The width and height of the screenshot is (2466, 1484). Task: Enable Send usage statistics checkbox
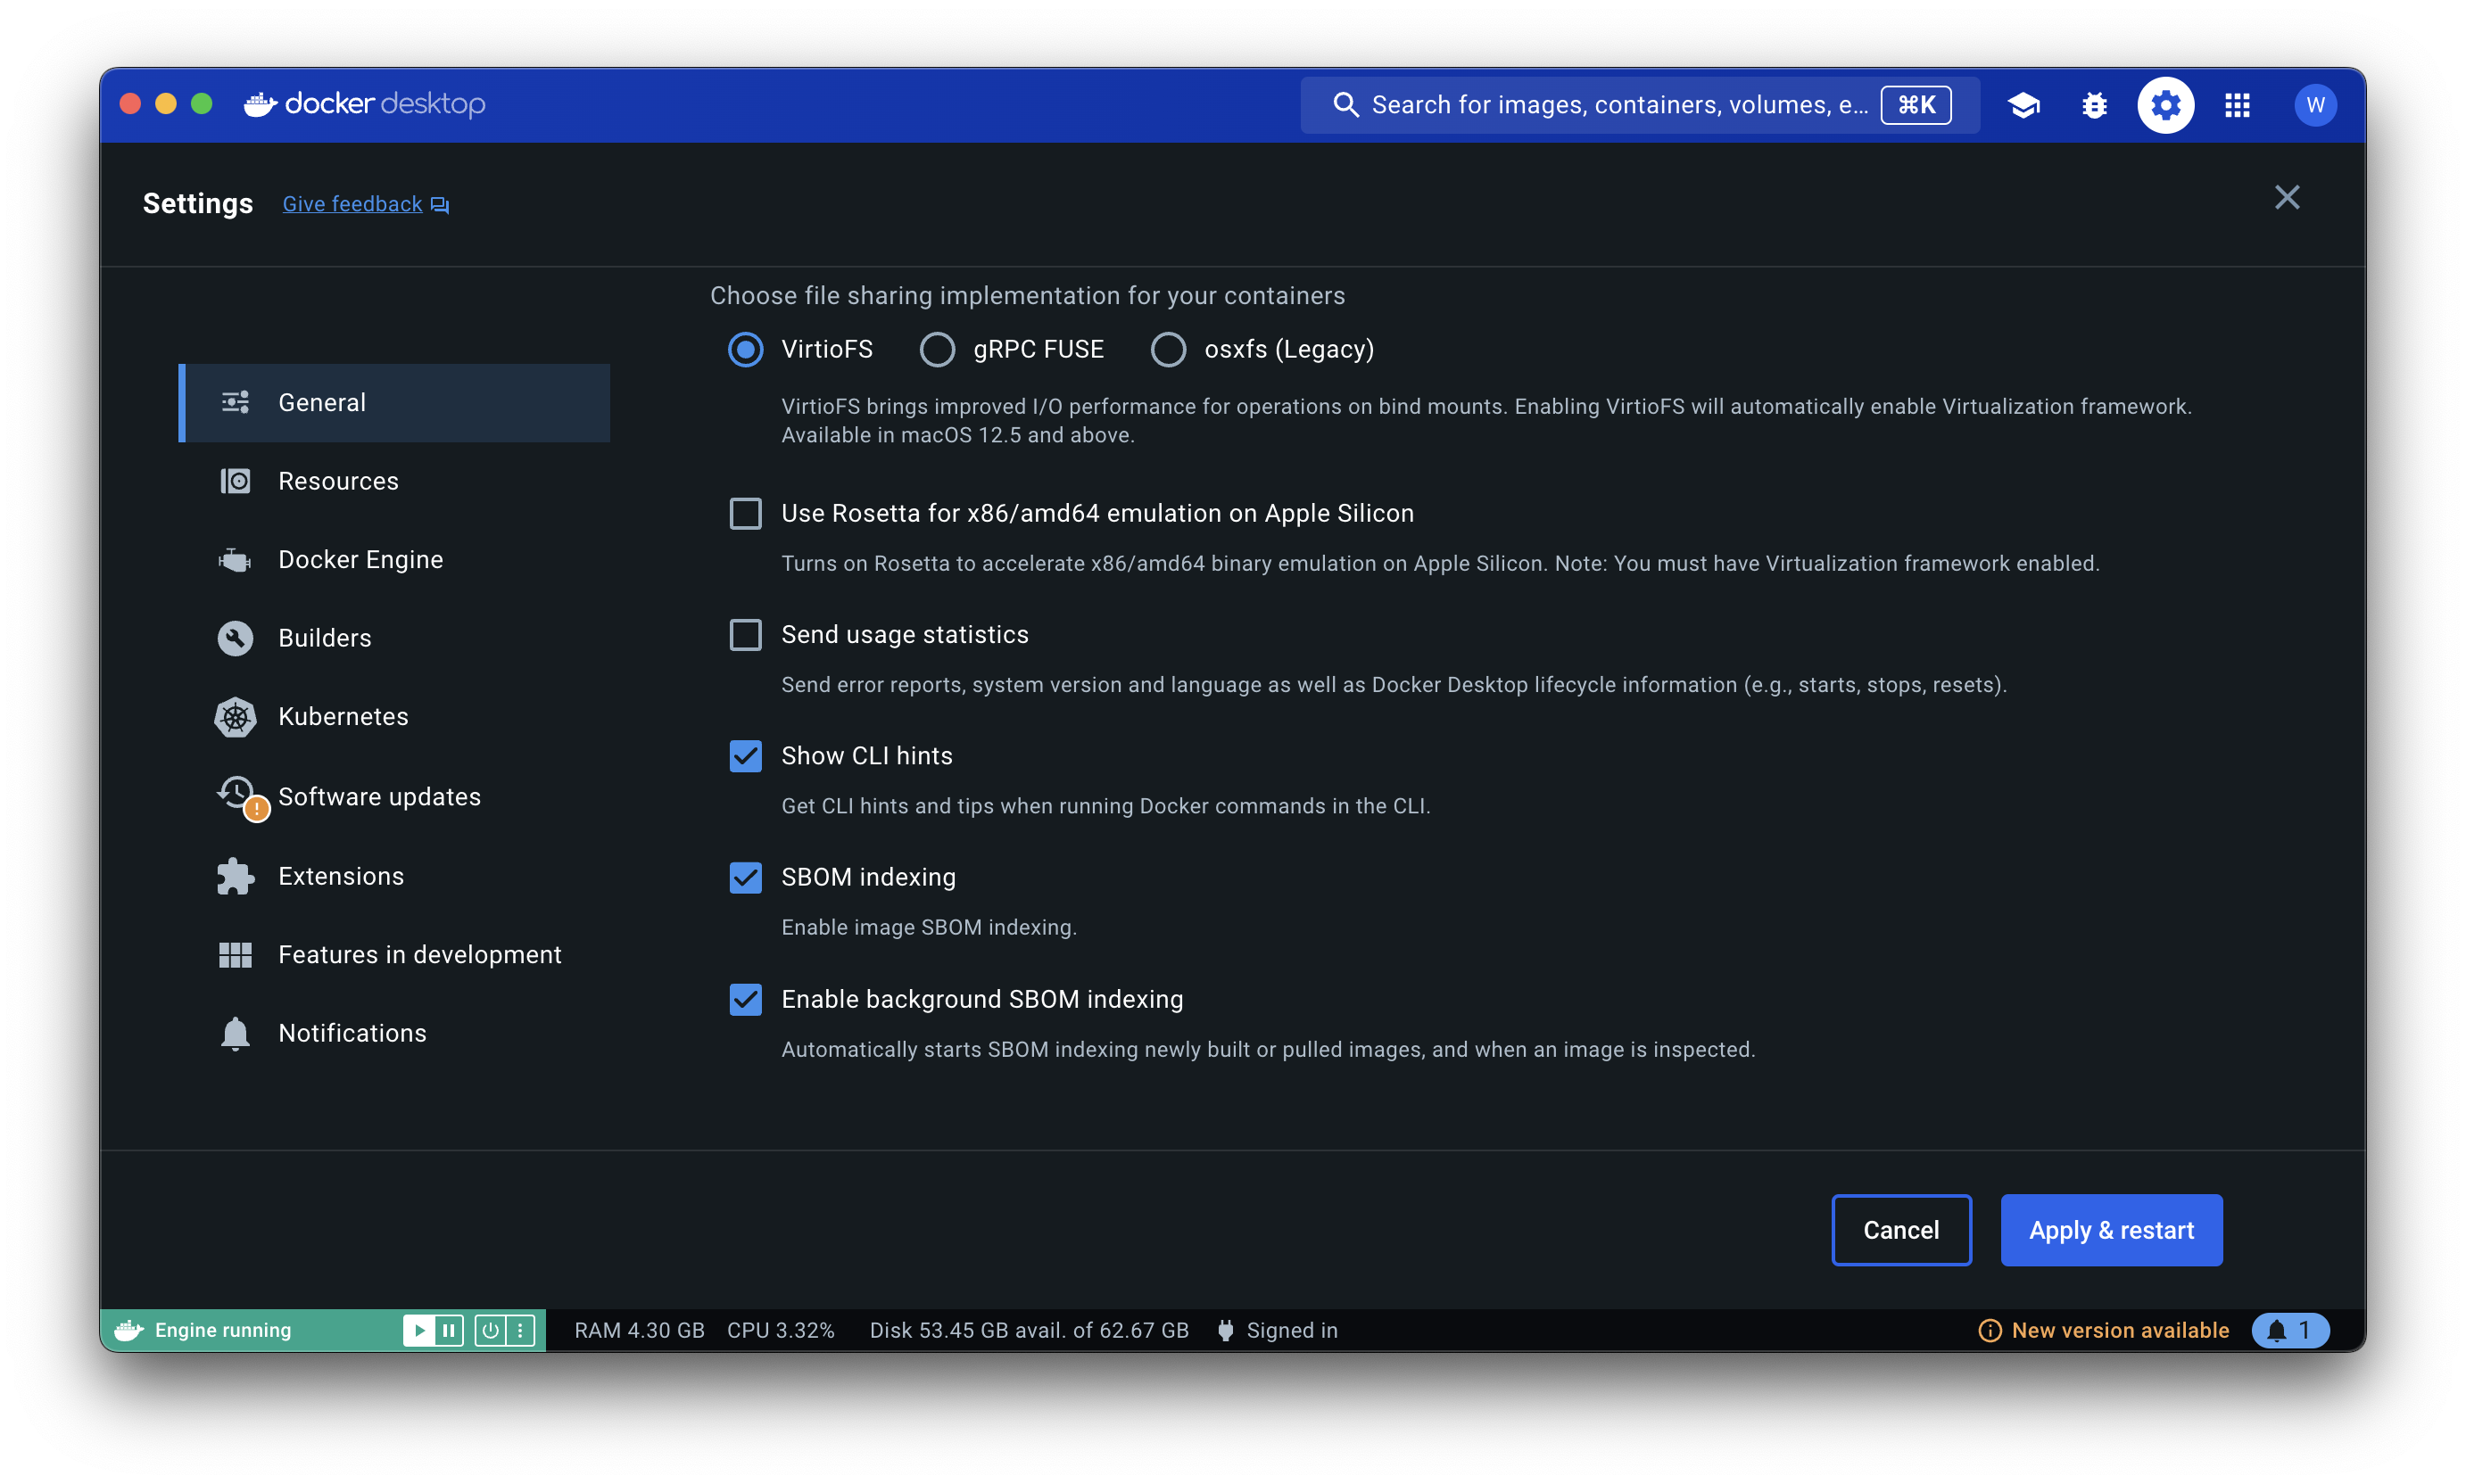click(745, 635)
